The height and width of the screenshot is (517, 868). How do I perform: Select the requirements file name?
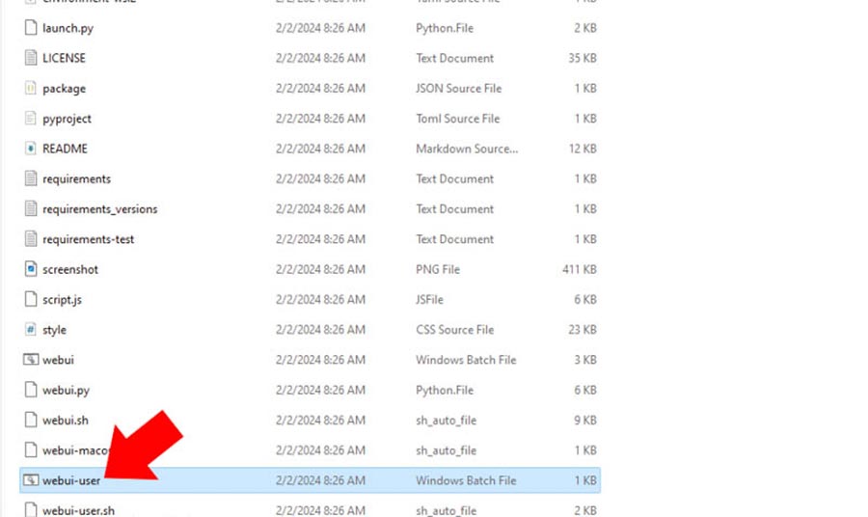(x=76, y=179)
